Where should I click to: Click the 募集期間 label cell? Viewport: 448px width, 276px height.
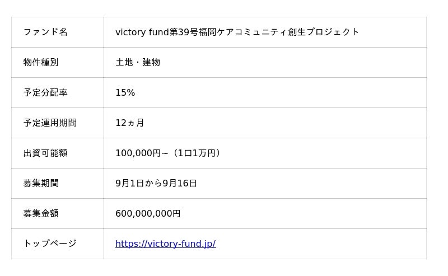pos(41,183)
